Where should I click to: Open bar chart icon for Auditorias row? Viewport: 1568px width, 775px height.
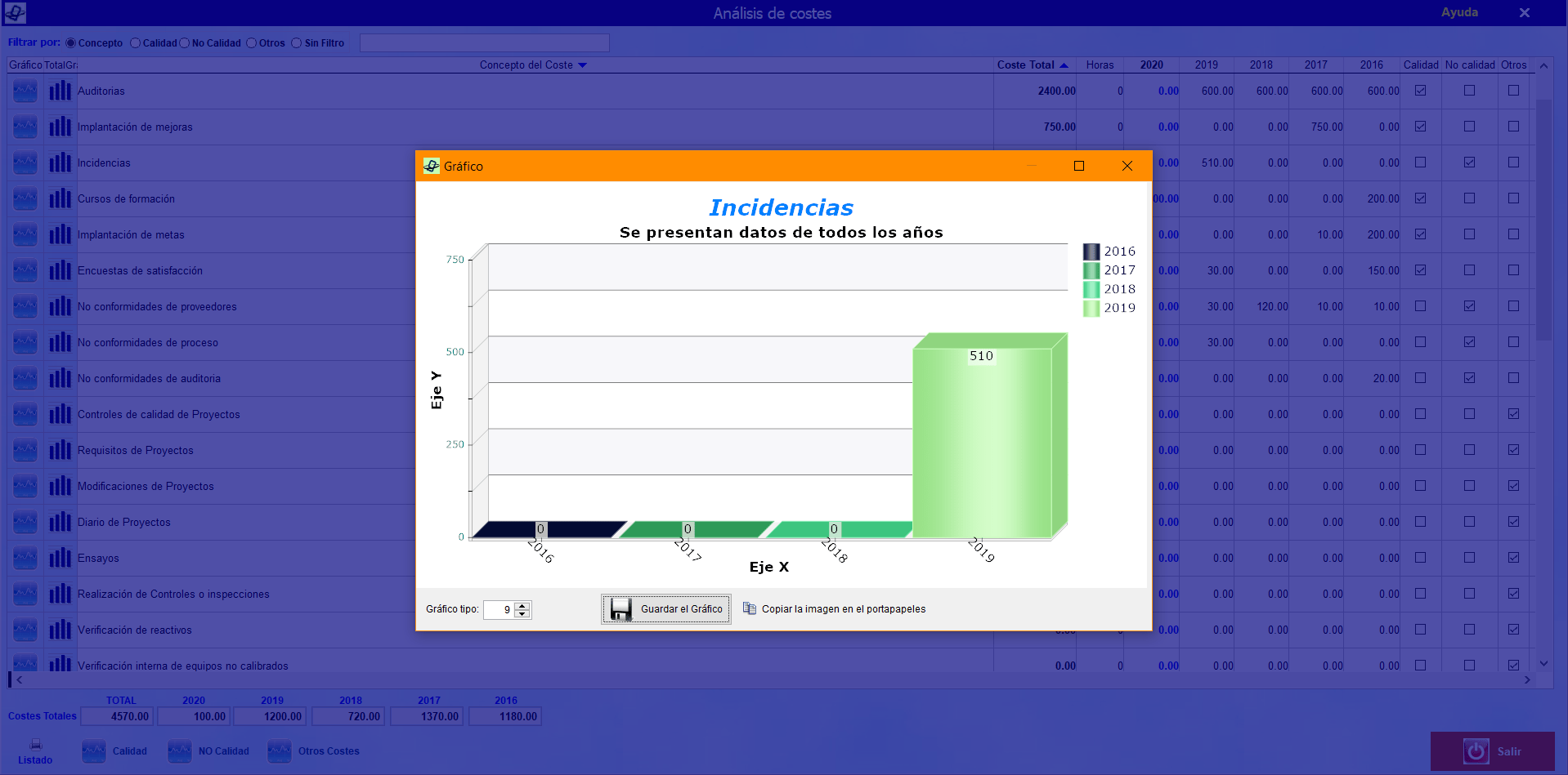tap(60, 91)
